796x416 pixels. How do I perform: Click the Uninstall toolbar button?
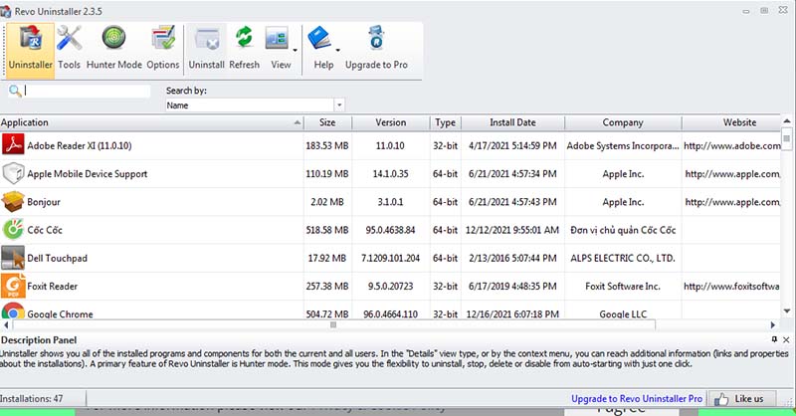click(x=207, y=50)
